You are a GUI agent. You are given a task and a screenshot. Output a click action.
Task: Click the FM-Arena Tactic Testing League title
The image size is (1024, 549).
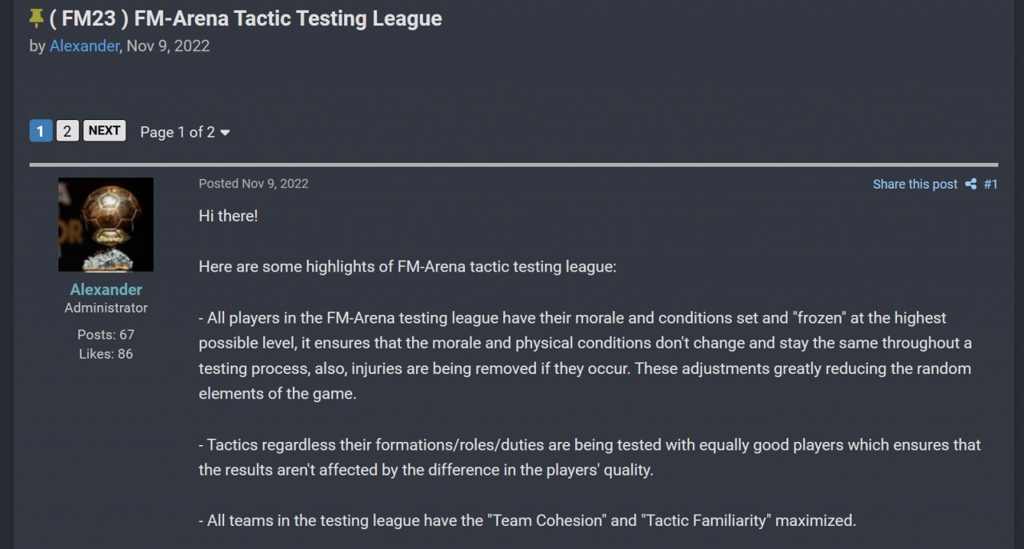tap(246, 18)
